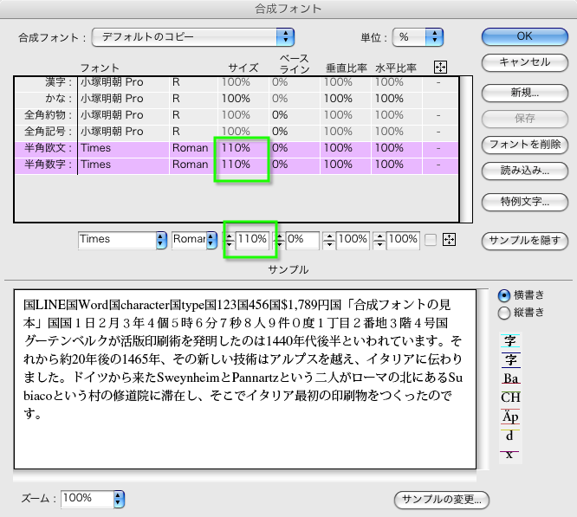
Task: Select the 全角約物 row in font table
Action: click(237, 115)
